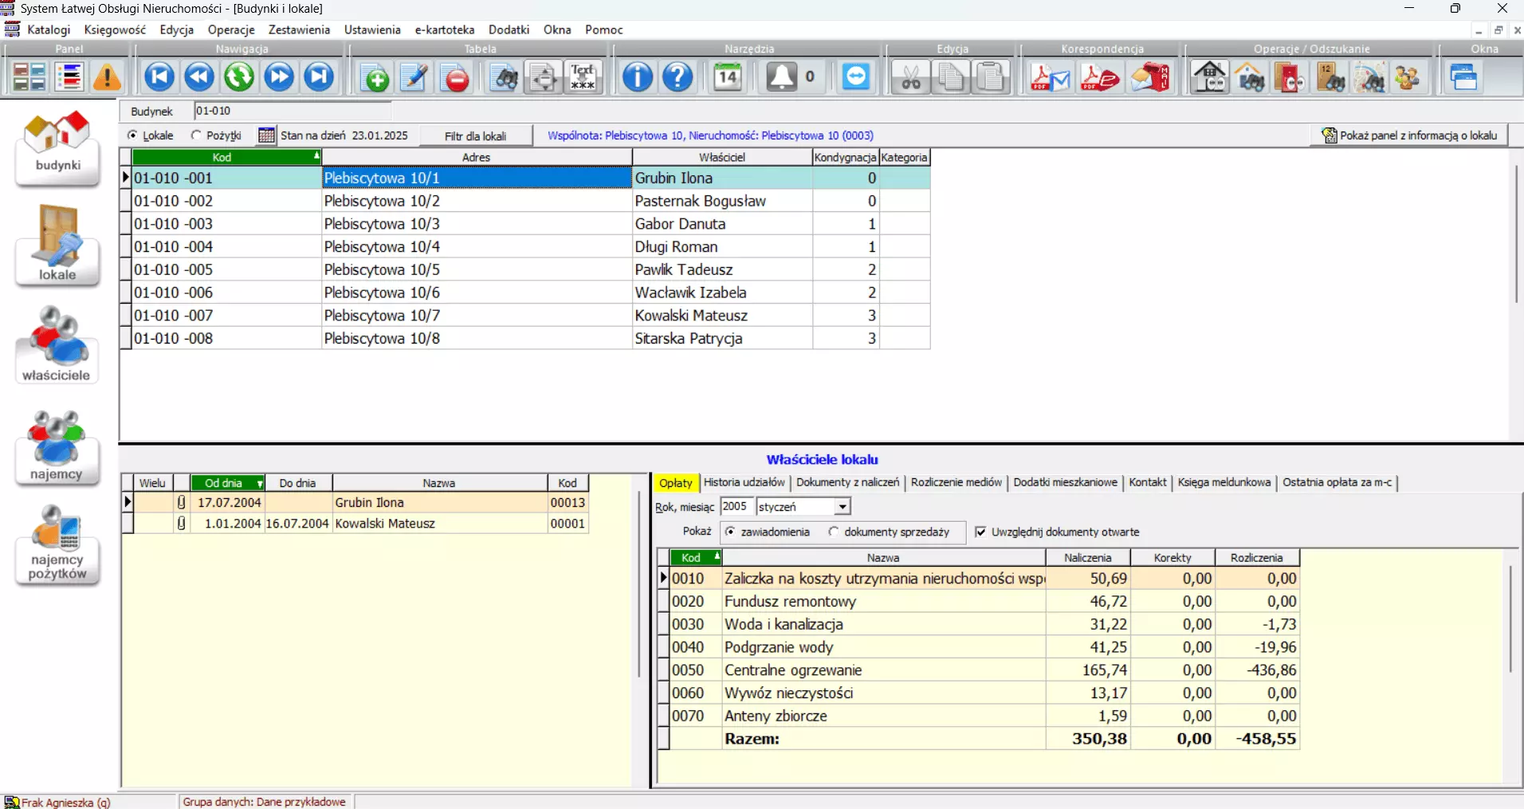
Task: Click the Text masking icon in Tabela
Action: pyautogui.click(x=583, y=77)
